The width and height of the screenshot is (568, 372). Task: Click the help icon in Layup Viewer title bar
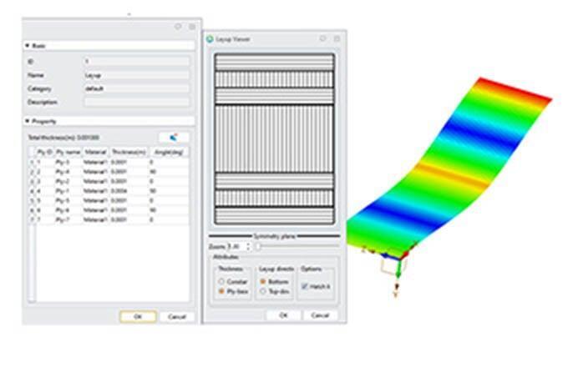click(x=322, y=39)
